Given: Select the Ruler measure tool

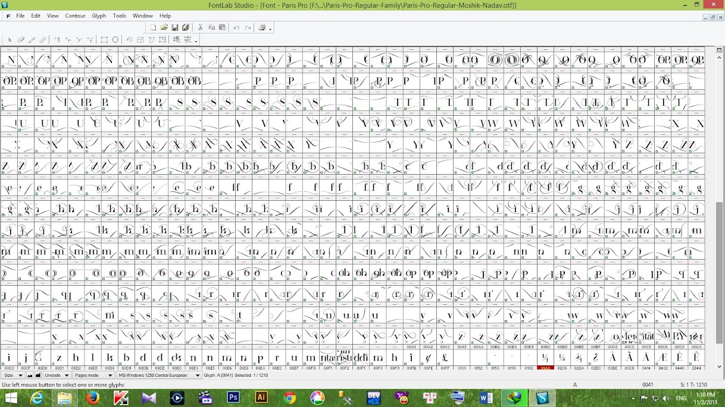Looking at the screenshot, I should tap(43, 40).
